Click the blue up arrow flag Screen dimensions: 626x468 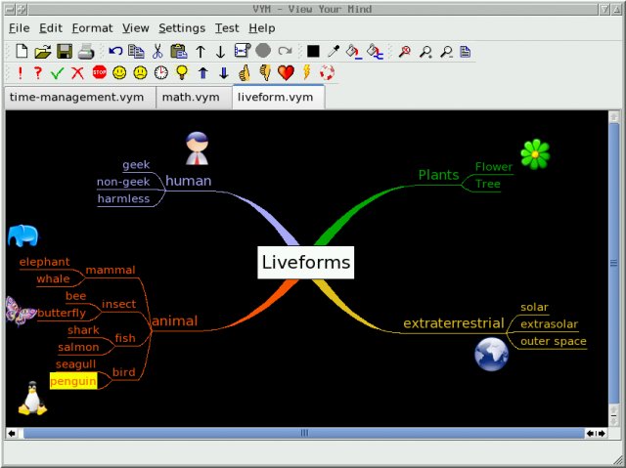[203, 72]
